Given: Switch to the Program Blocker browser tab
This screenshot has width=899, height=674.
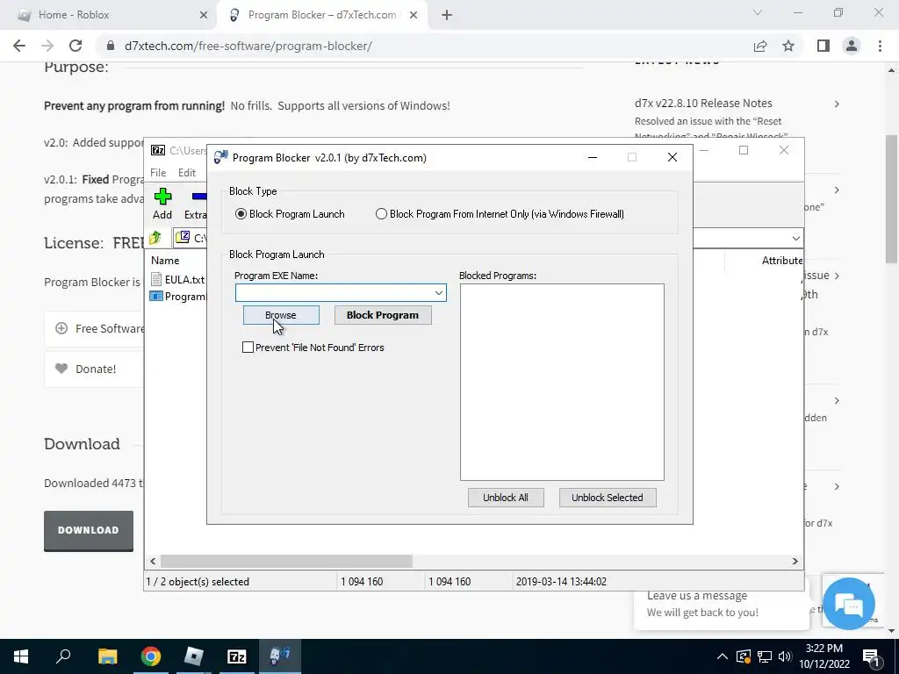Looking at the screenshot, I should click(322, 15).
